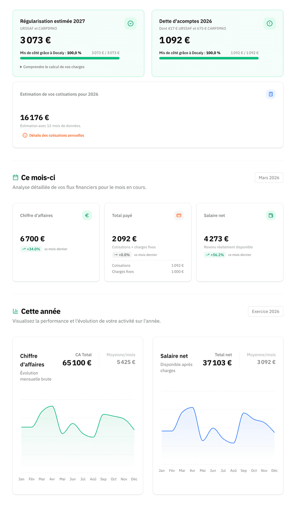Click the Charges fixes 1 000 € row

point(148,272)
